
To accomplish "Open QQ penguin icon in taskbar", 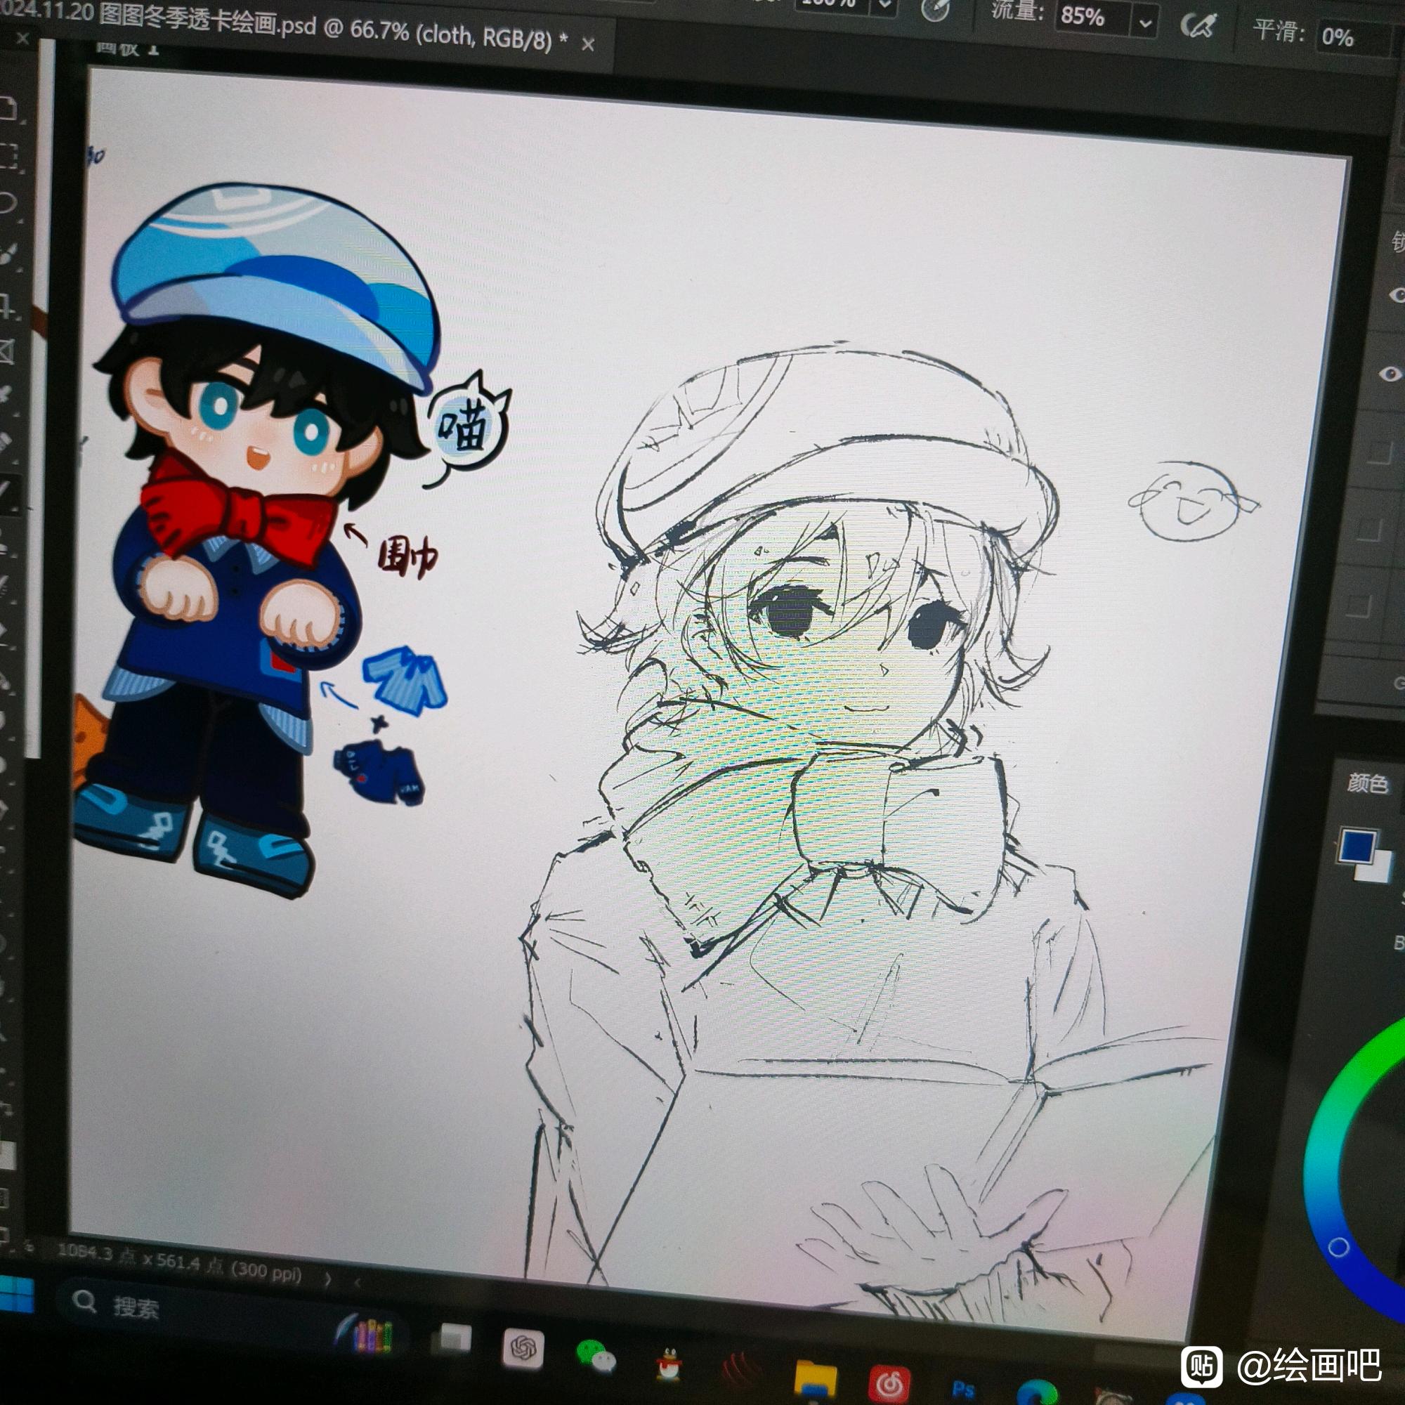I will pyautogui.click(x=668, y=1364).
